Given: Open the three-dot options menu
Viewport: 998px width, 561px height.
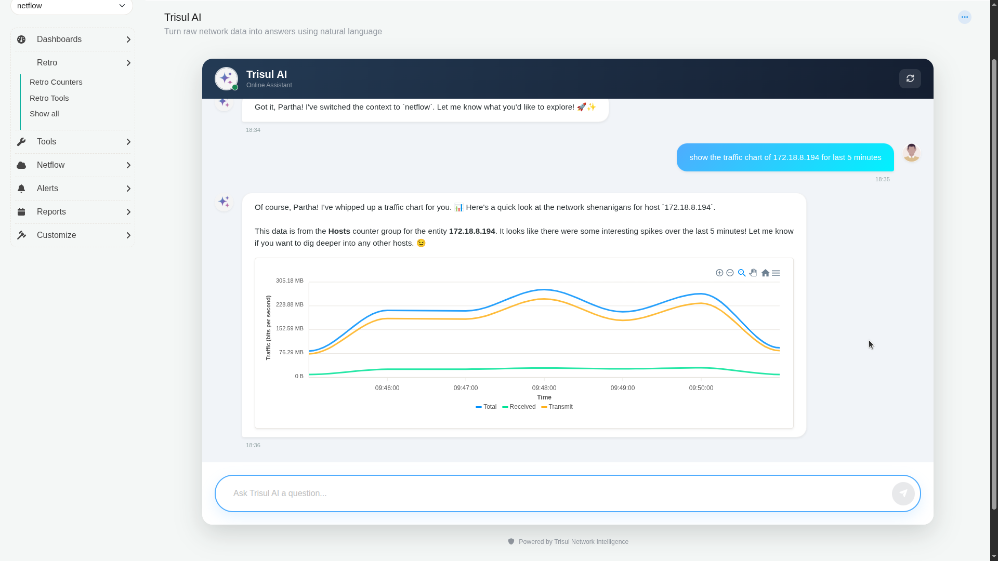Looking at the screenshot, I should pos(965,17).
